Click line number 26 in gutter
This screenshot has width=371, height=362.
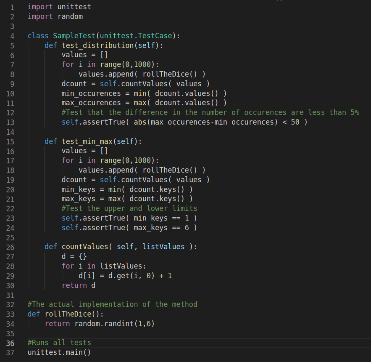tap(10, 247)
